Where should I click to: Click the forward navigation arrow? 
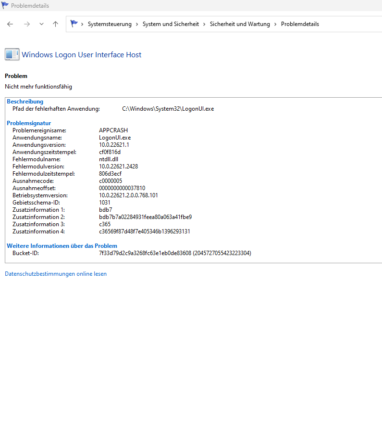[x=27, y=24]
